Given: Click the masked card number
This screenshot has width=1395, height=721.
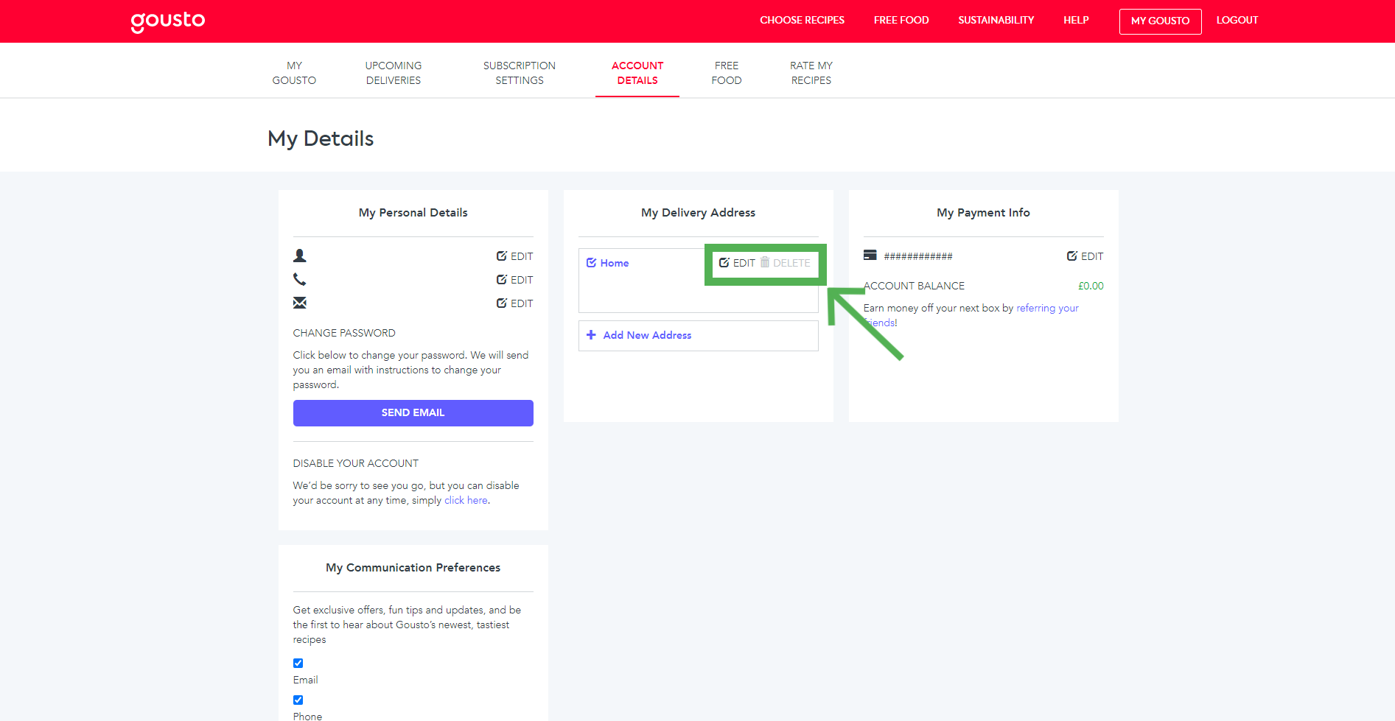Looking at the screenshot, I should (x=918, y=256).
